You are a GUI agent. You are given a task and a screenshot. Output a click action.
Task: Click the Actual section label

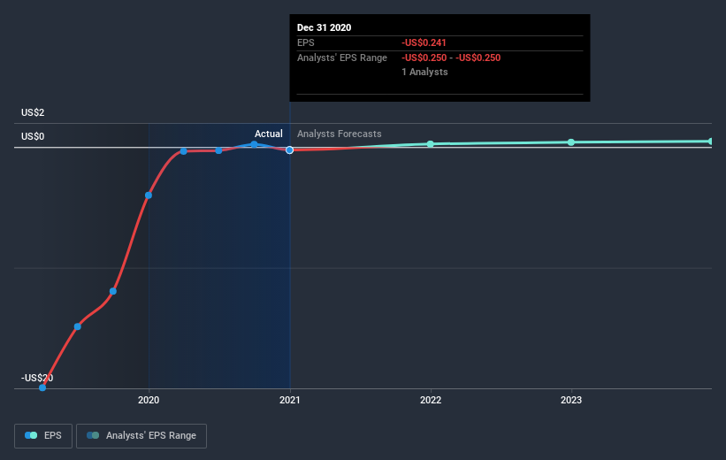tap(269, 134)
